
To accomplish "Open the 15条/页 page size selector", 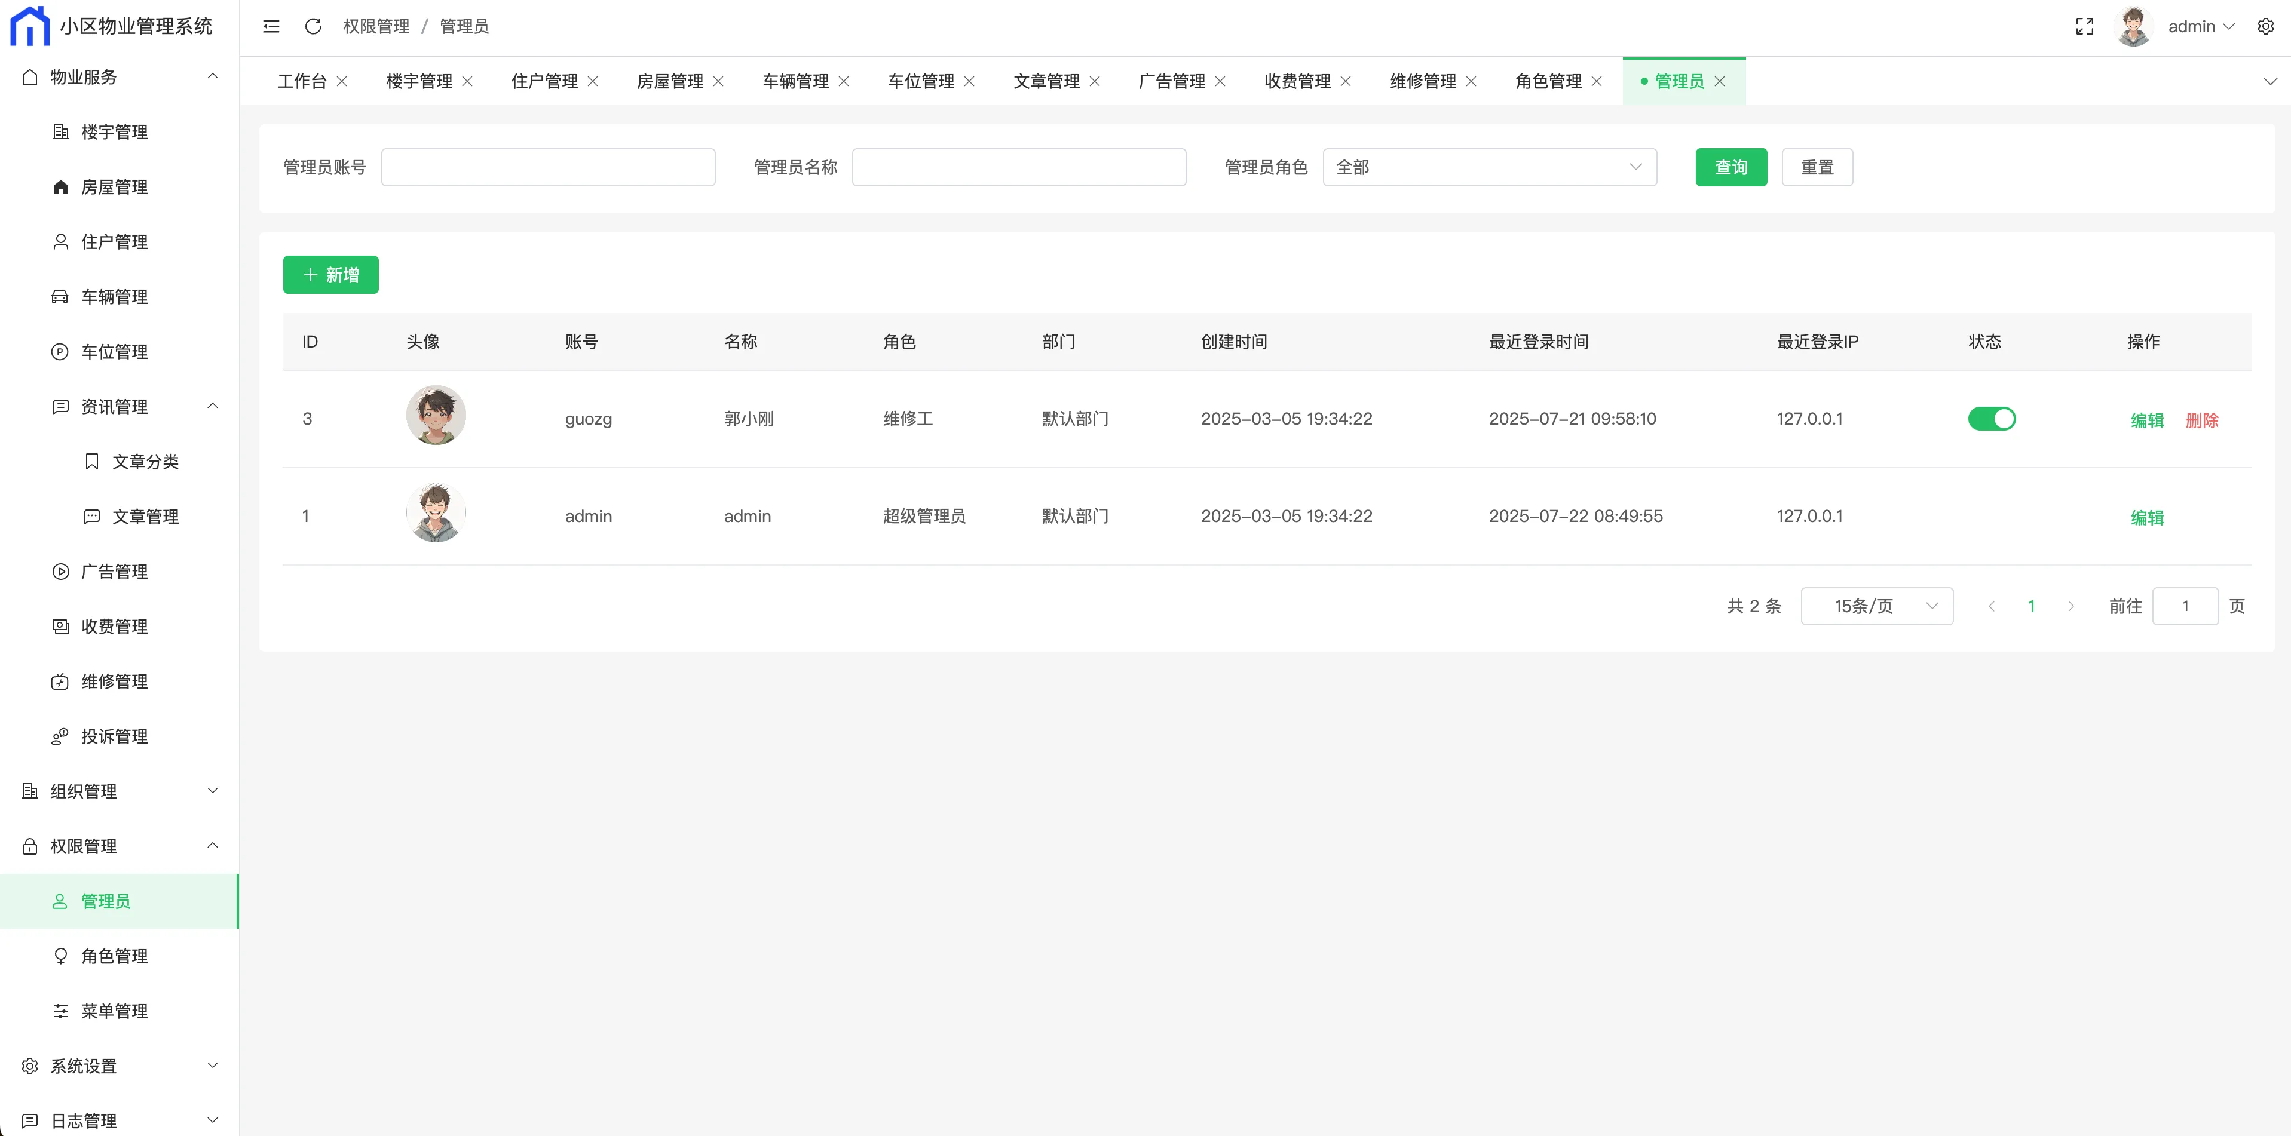I will [x=1876, y=606].
